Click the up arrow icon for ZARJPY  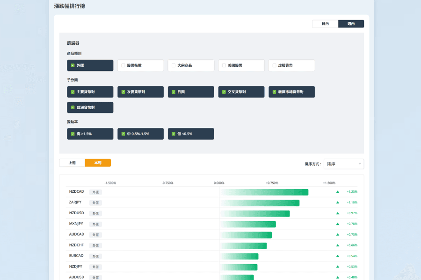click(338, 203)
